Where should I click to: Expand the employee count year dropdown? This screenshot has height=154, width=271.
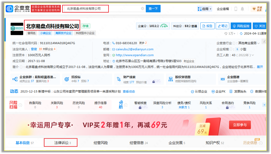[x=253, y=55]
